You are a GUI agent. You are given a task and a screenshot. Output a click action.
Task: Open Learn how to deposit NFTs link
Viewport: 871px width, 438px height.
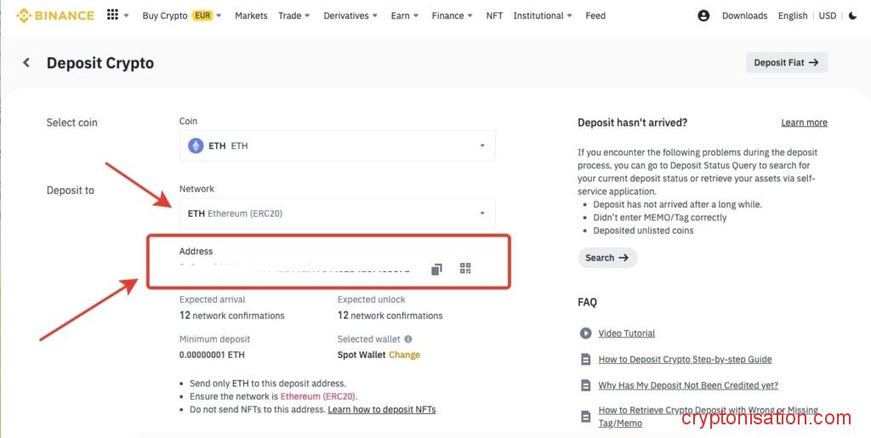tap(382, 409)
